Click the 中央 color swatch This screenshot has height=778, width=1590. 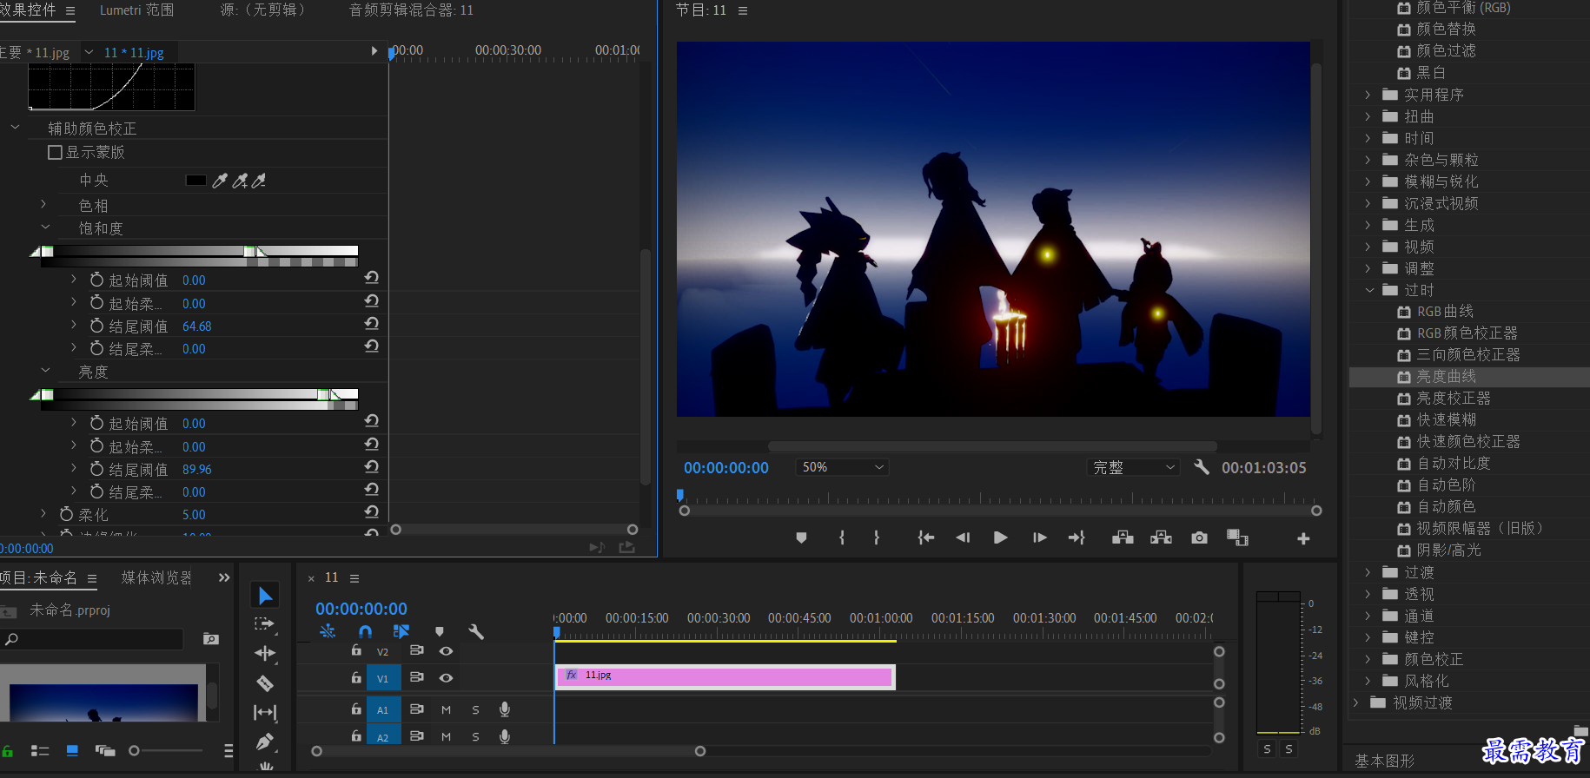pos(195,181)
